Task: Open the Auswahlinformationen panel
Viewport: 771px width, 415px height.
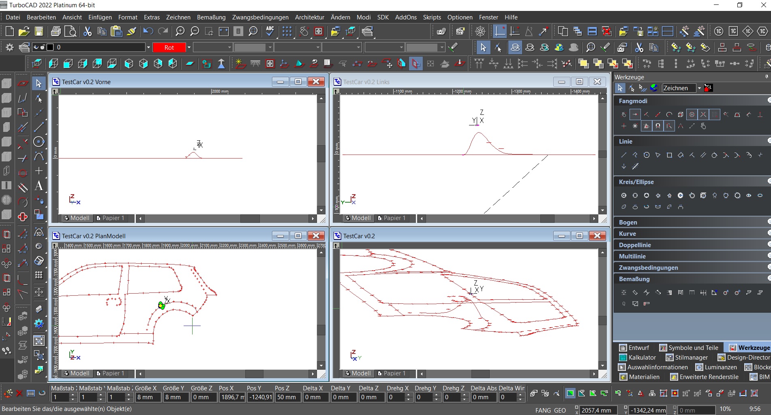Action: click(653, 367)
